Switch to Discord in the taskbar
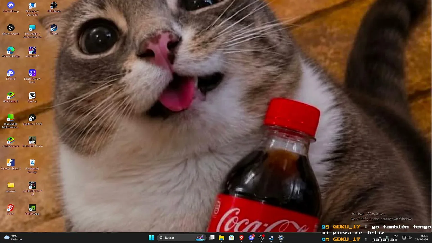This screenshot has height=243, width=432. pos(251,238)
